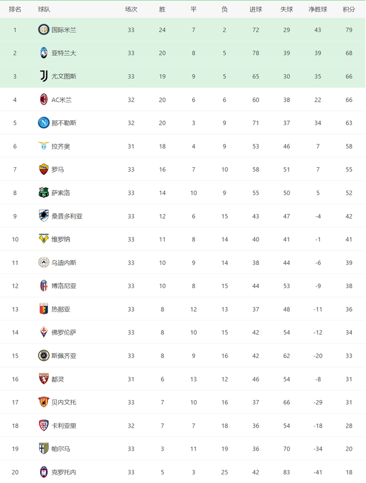The width and height of the screenshot is (366, 483).
Task: Open the 克罗托内 team link
Action: pyautogui.click(x=63, y=472)
